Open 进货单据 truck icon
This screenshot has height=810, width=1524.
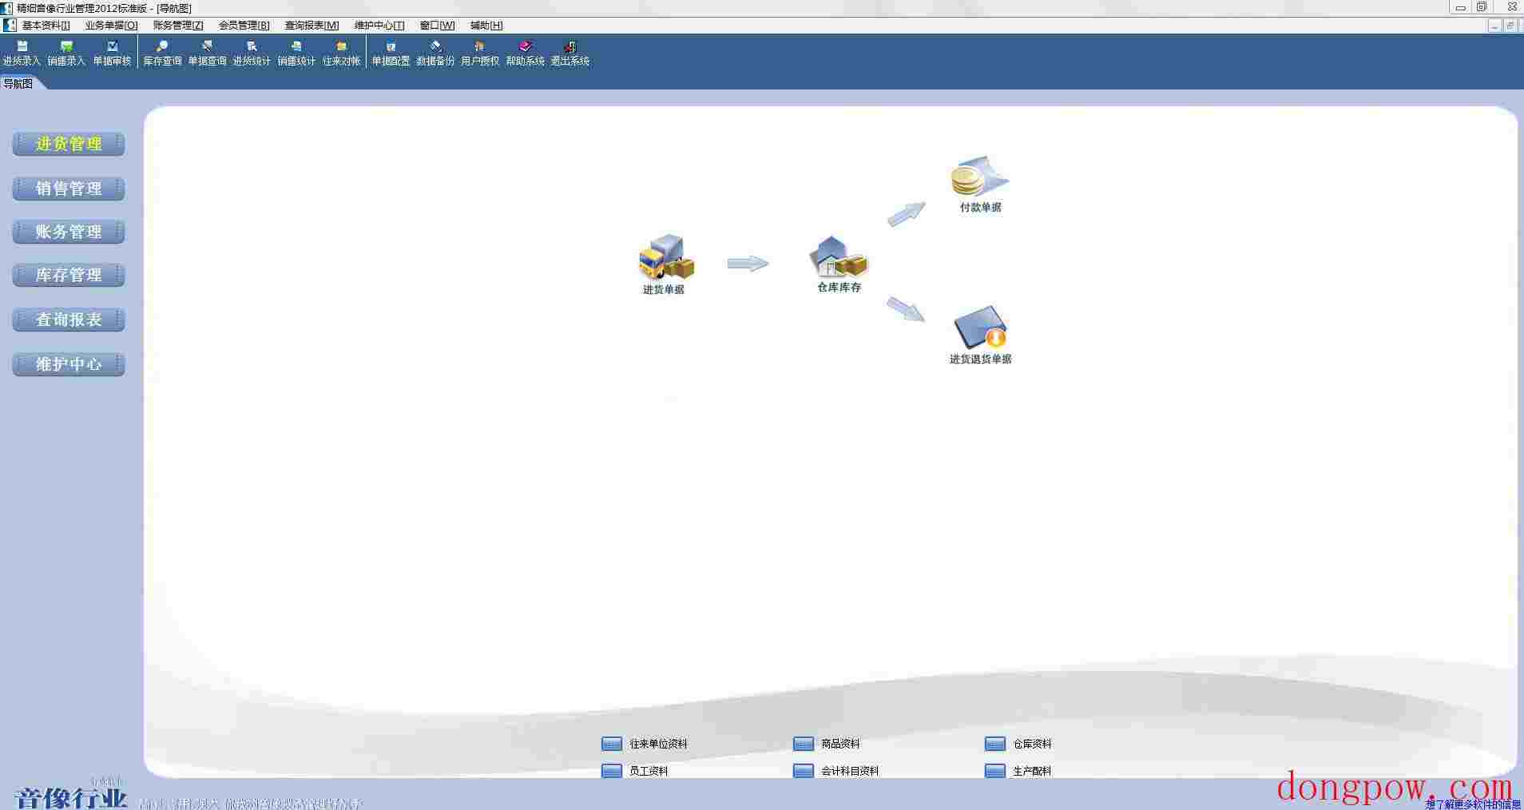tap(665, 257)
